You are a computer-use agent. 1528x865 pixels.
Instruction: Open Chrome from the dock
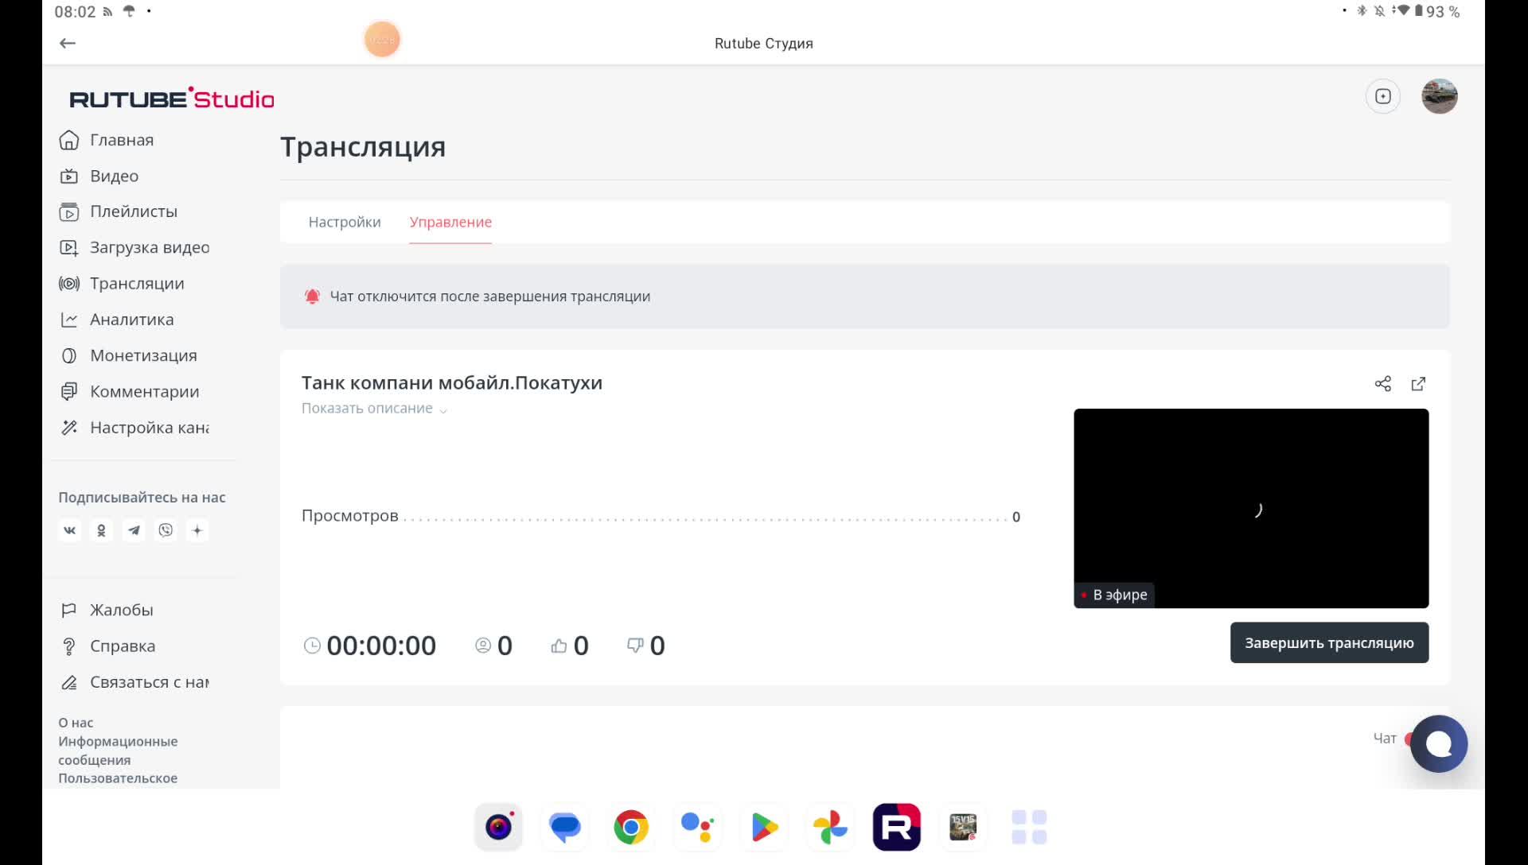point(631,828)
